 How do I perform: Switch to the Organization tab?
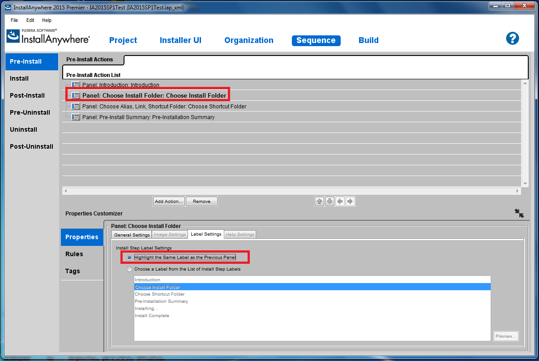249,40
